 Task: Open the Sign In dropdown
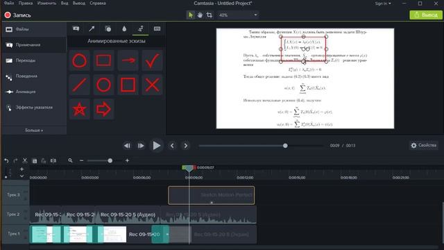click(x=383, y=3)
